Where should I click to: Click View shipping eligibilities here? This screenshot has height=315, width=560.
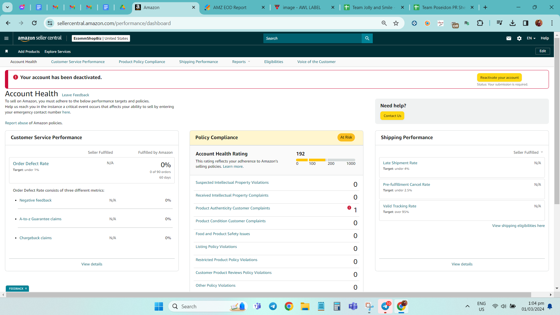point(518,226)
